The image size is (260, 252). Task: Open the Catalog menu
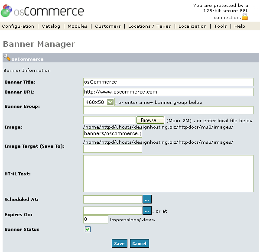click(51, 26)
